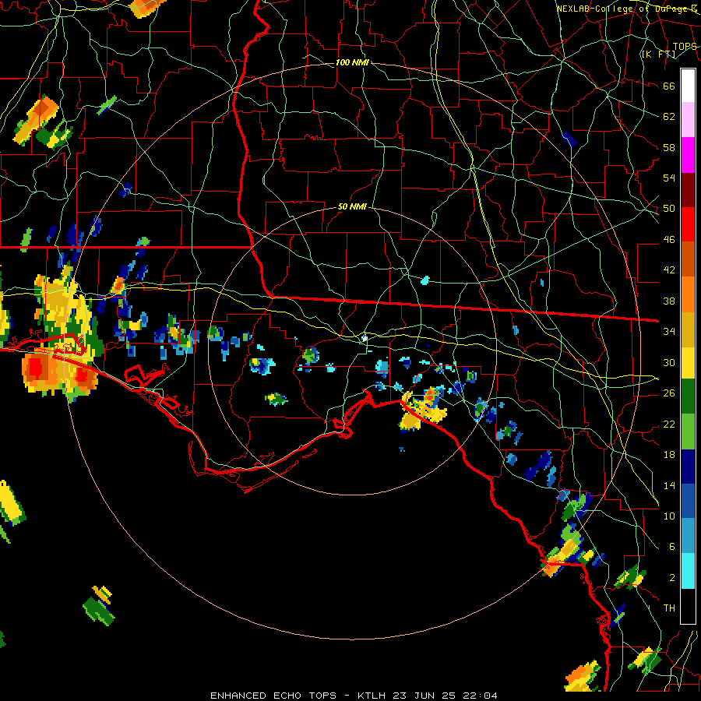701x701 pixels.
Task: Click the magenta swatch in the TOPS legend
Action: [688, 155]
